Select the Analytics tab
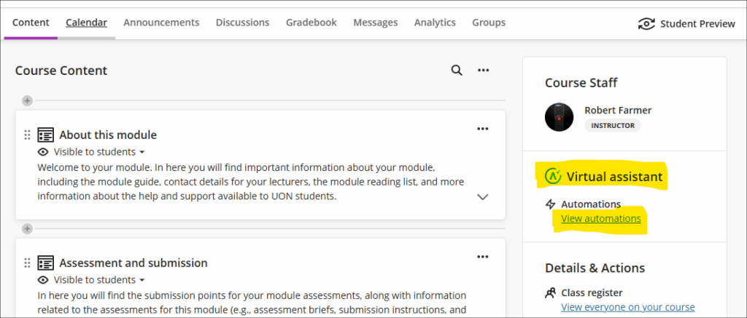747x318 pixels. tap(435, 23)
